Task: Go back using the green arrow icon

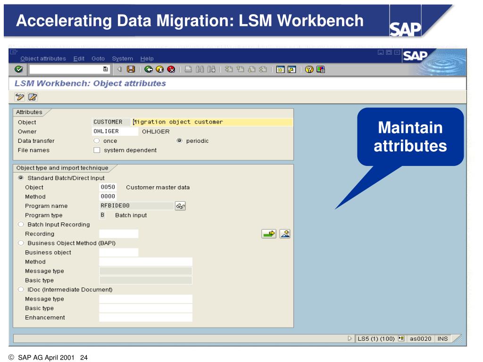Action: (x=149, y=69)
